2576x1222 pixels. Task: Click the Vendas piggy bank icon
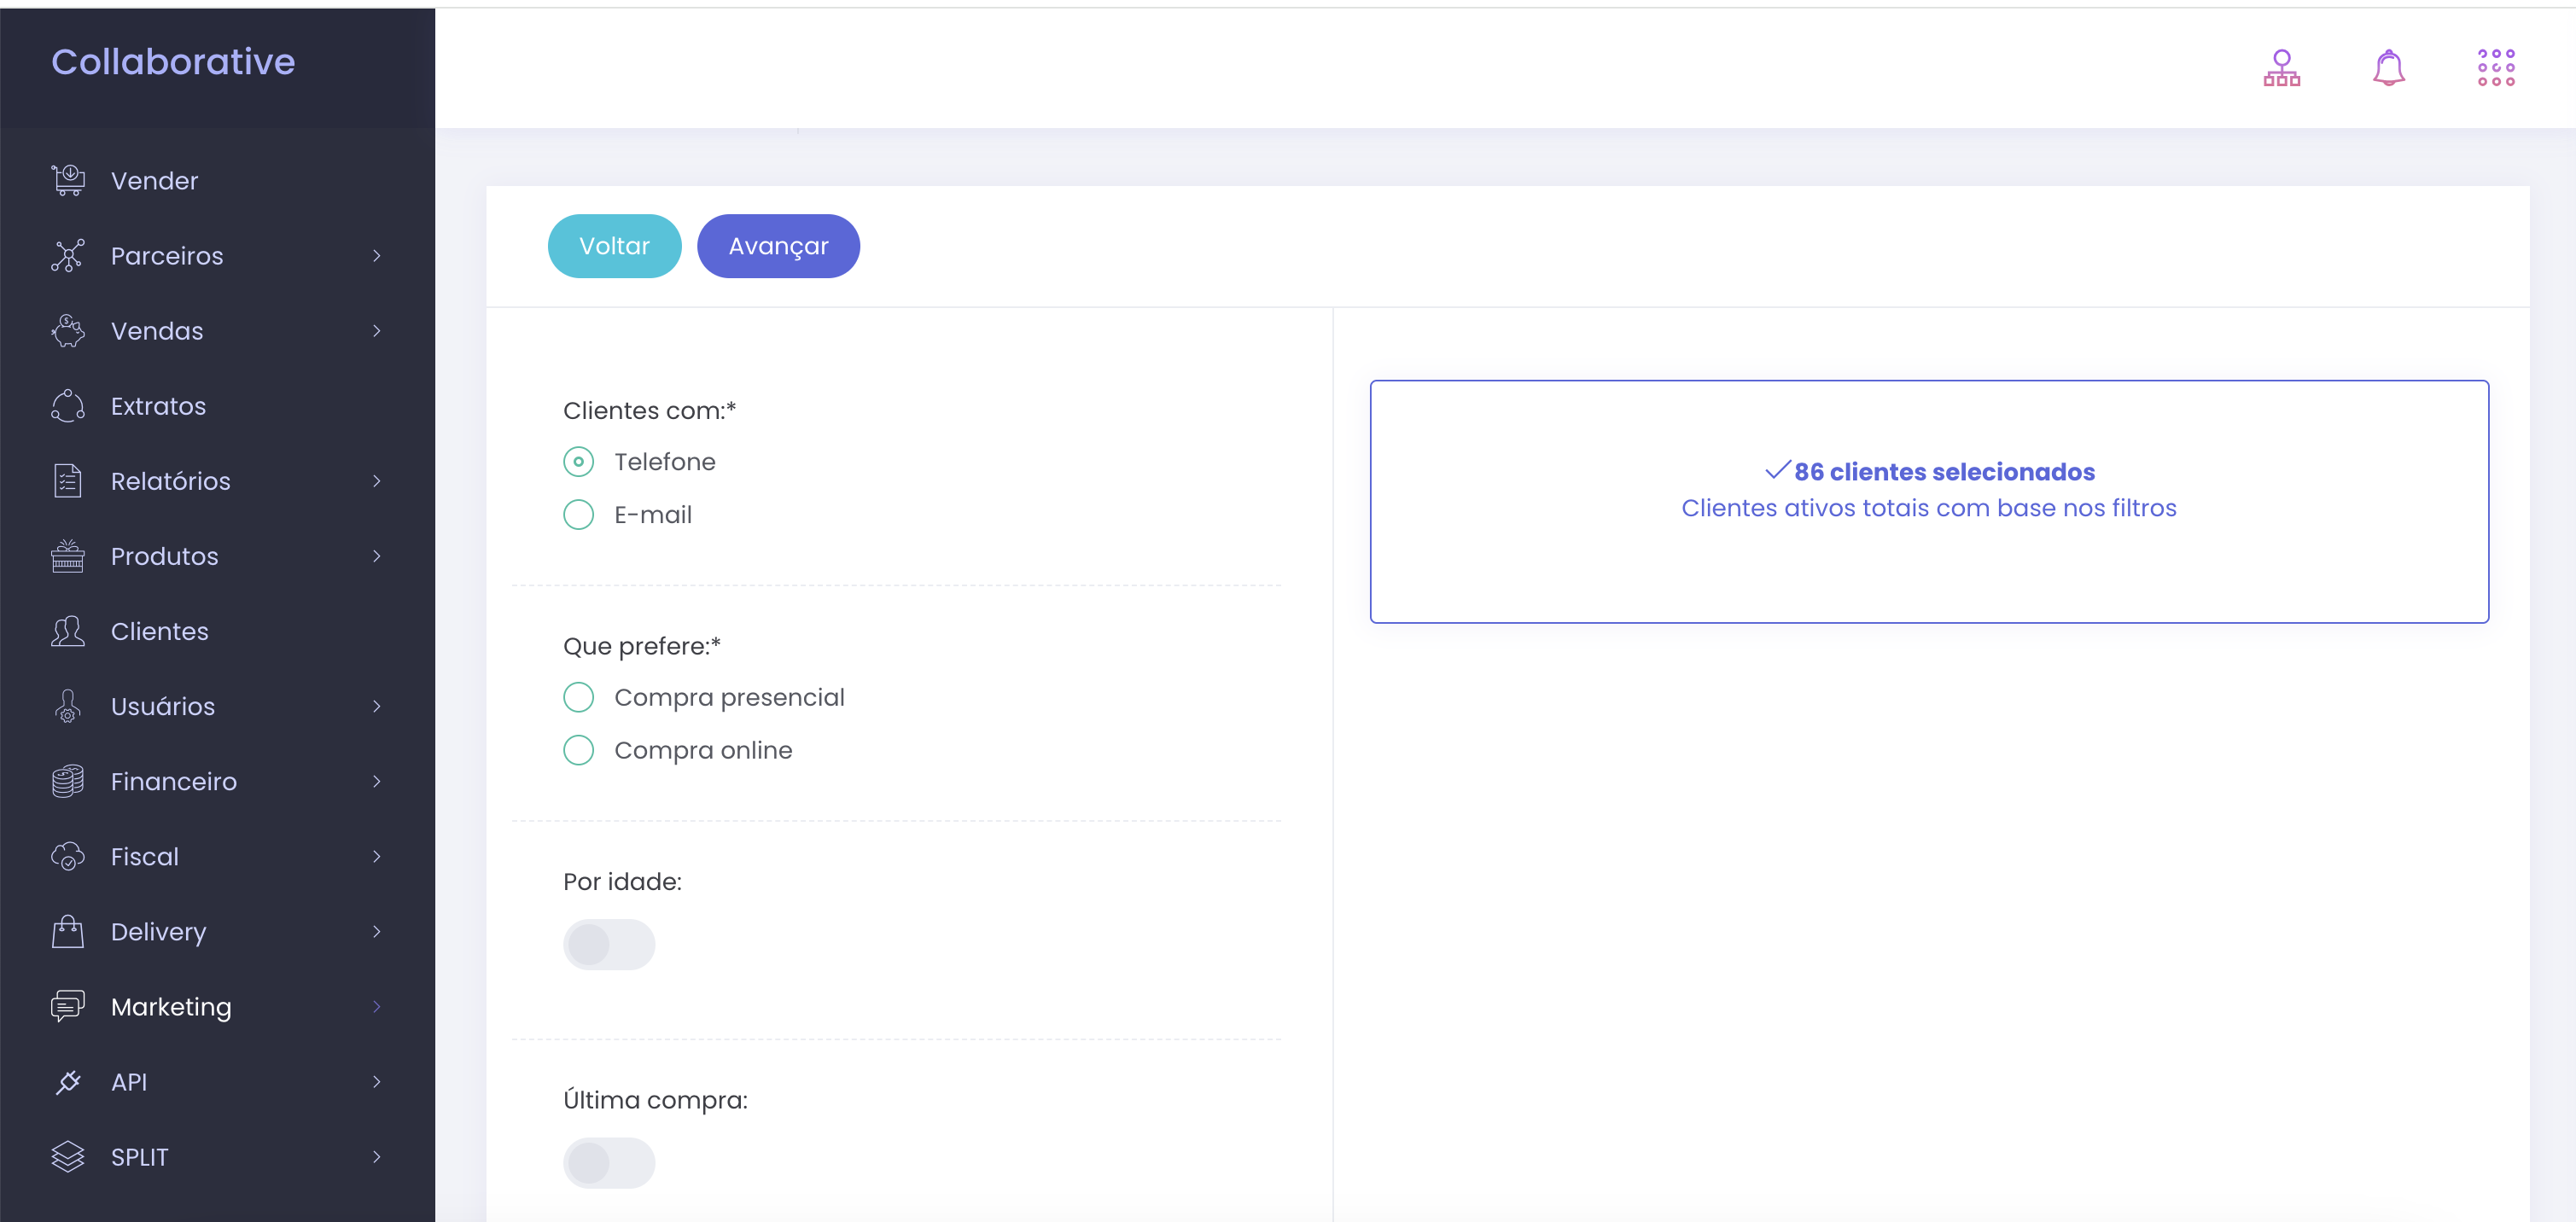tap(68, 331)
